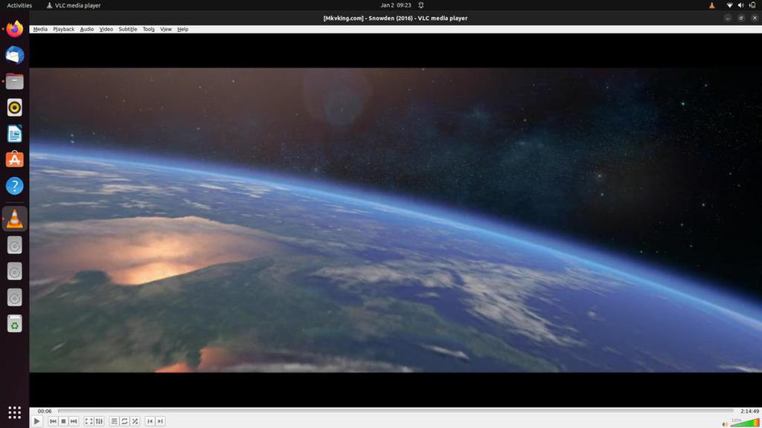Stop playback with the square button
The height and width of the screenshot is (428, 762).
point(63,421)
